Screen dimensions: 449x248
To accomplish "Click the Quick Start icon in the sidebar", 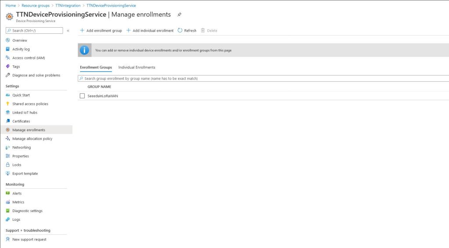I will click(7, 95).
